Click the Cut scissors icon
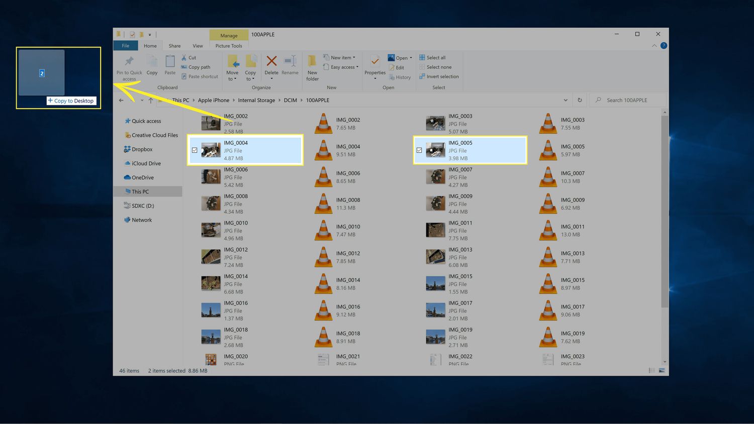 (184, 58)
